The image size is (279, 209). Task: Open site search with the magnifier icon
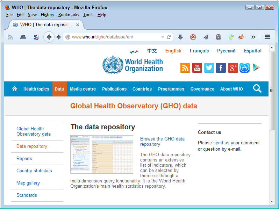(257, 88)
